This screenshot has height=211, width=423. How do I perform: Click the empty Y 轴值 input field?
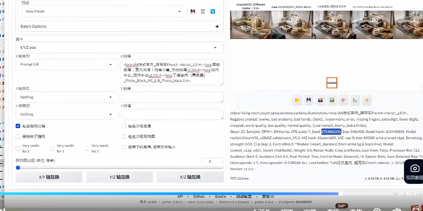tap(172, 97)
